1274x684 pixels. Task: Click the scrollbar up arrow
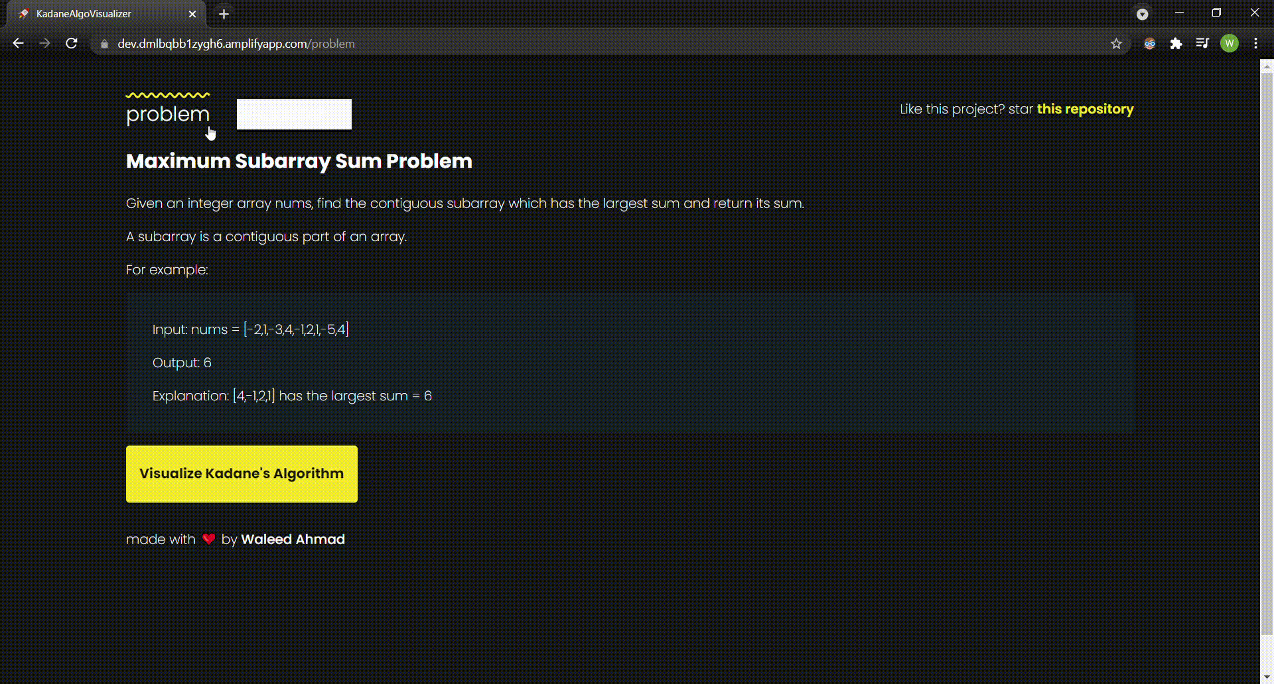click(x=1267, y=66)
